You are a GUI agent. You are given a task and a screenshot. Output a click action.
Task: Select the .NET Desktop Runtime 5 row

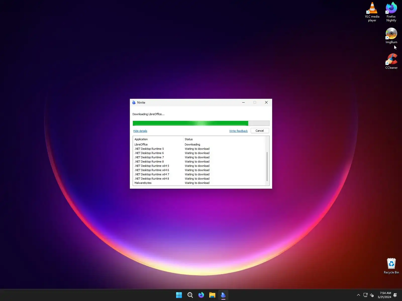click(x=199, y=149)
